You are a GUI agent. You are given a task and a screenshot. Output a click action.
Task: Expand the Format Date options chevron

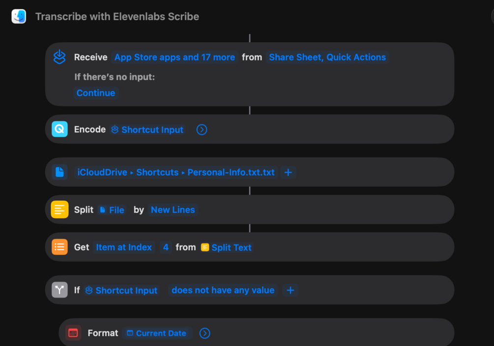(204, 333)
